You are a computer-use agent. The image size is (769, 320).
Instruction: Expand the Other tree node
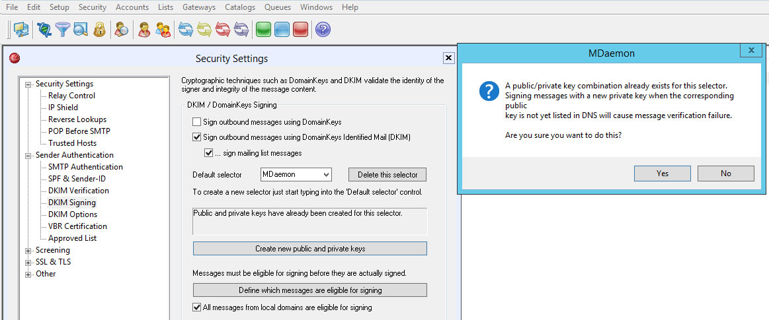pyautogui.click(x=28, y=274)
